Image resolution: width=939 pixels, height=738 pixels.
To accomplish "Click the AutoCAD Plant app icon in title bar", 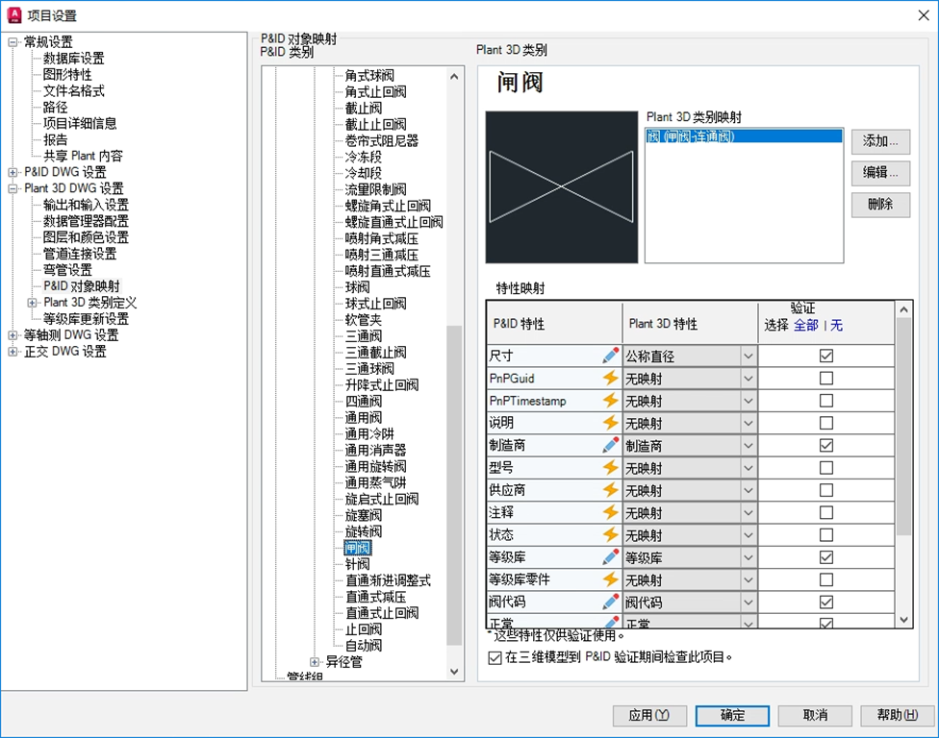I will (x=13, y=15).
